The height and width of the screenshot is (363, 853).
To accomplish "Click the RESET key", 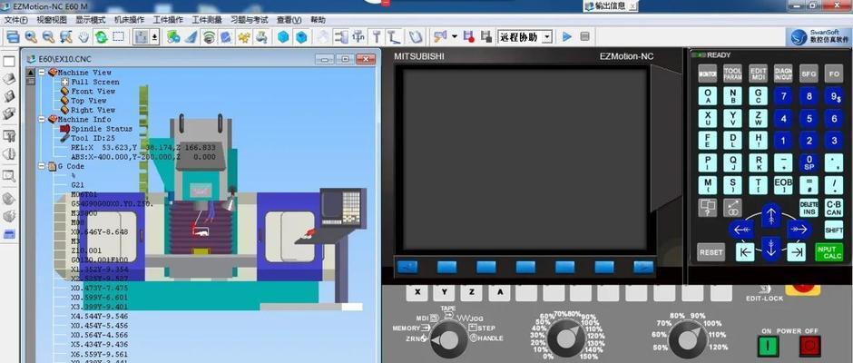I will (x=711, y=252).
